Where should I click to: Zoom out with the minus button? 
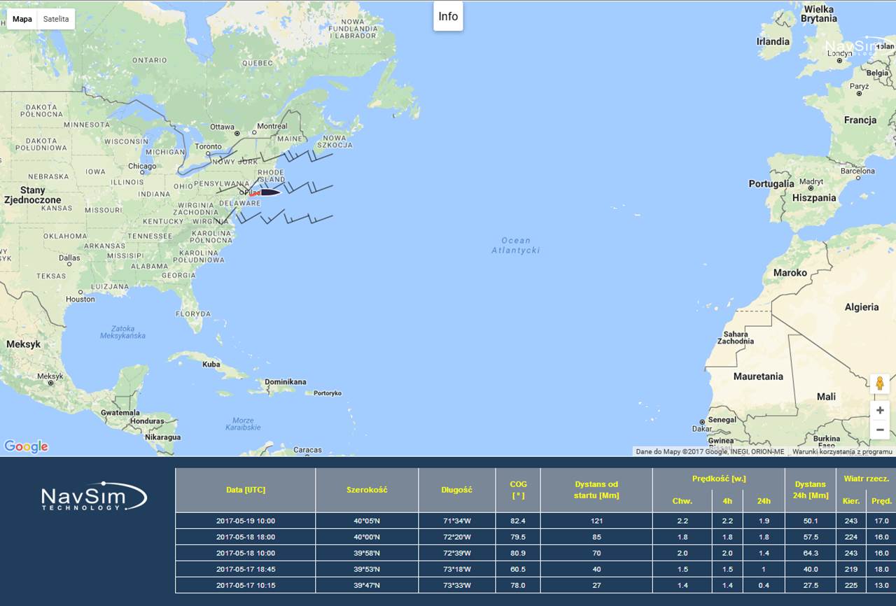pyautogui.click(x=880, y=430)
